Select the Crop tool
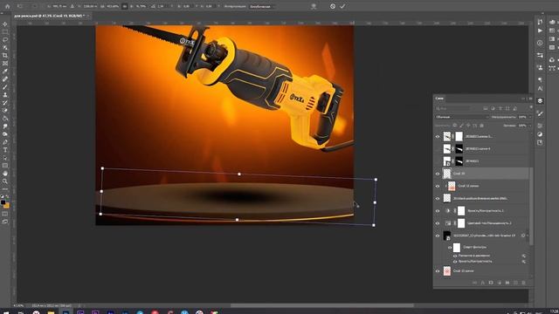 [5, 56]
